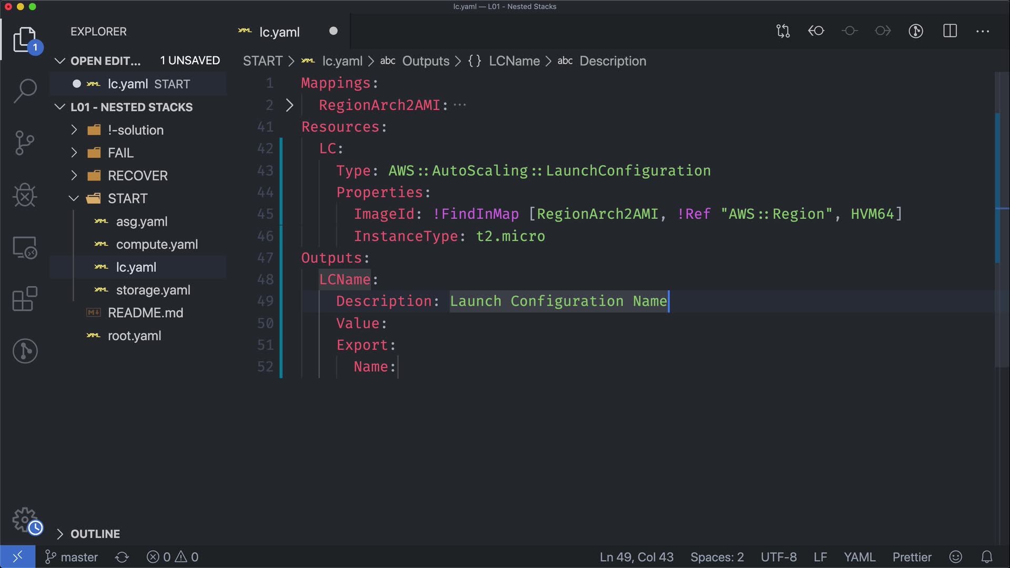Open Remote Explorer in activity bar
Viewport: 1010px width, 568px height.
(x=25, y=247)
